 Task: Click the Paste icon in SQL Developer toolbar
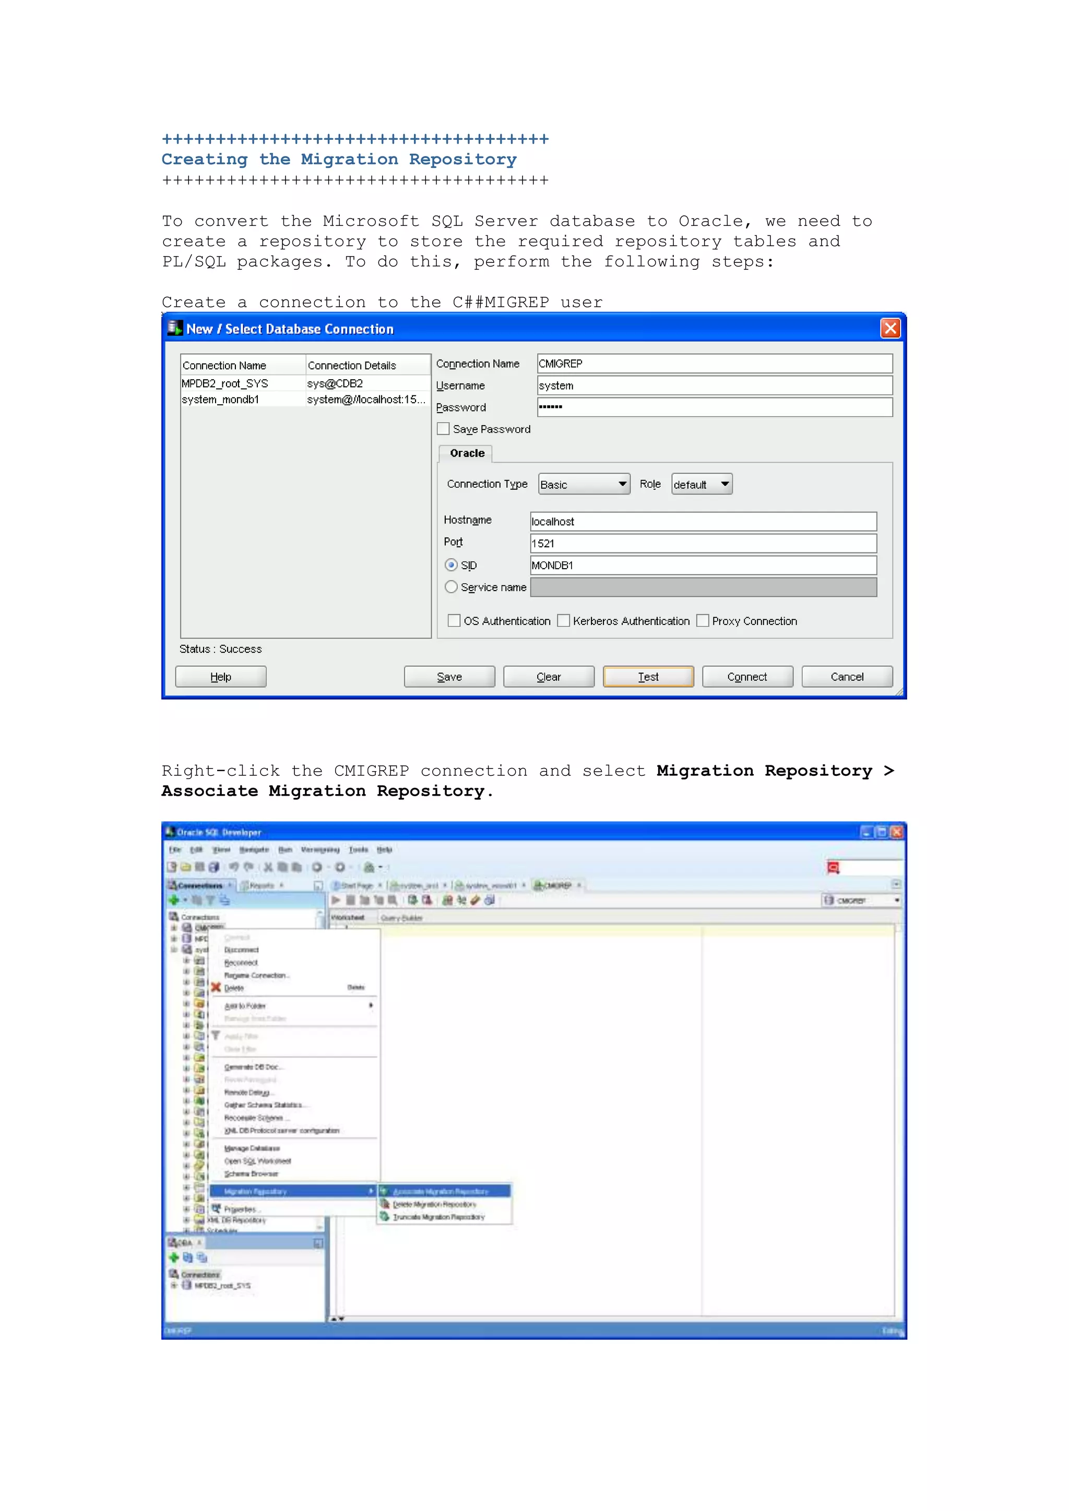pos(297,867)
